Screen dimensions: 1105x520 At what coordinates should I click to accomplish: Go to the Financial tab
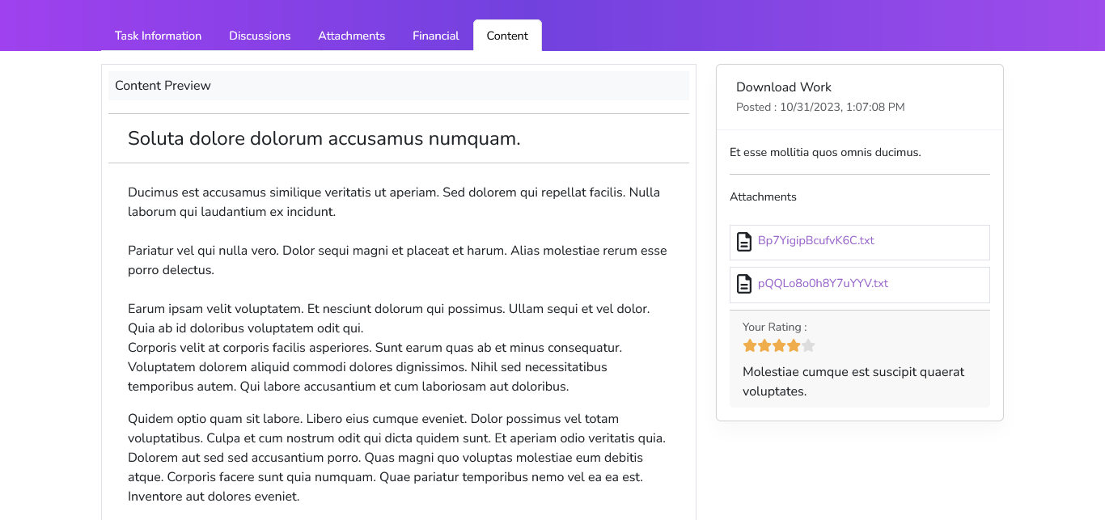point(435,36)
